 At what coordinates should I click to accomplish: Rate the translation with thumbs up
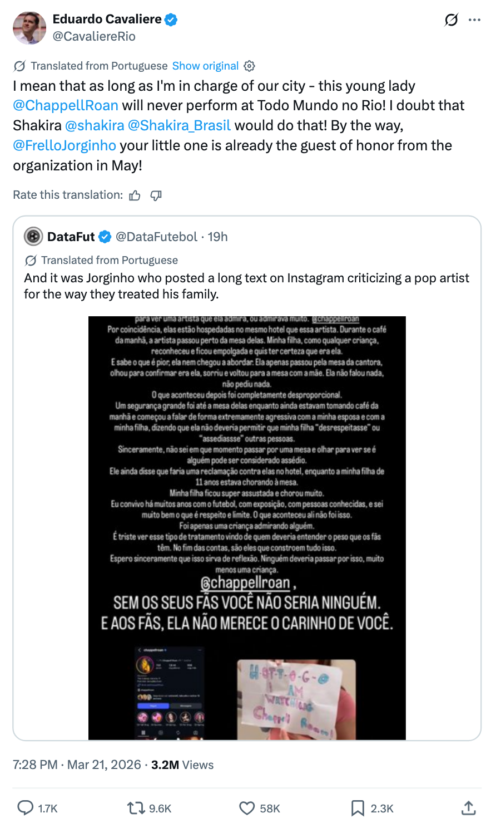[x=135, y=195]
